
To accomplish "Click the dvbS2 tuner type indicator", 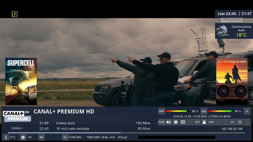I will pyautogui.click(x=211, y=122).
